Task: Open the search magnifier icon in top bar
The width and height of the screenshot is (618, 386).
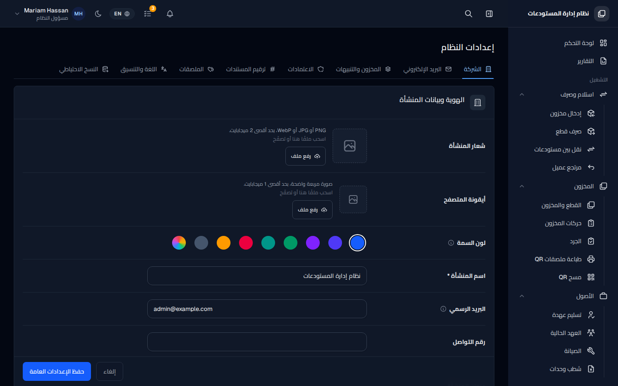Action: point(469,14)
